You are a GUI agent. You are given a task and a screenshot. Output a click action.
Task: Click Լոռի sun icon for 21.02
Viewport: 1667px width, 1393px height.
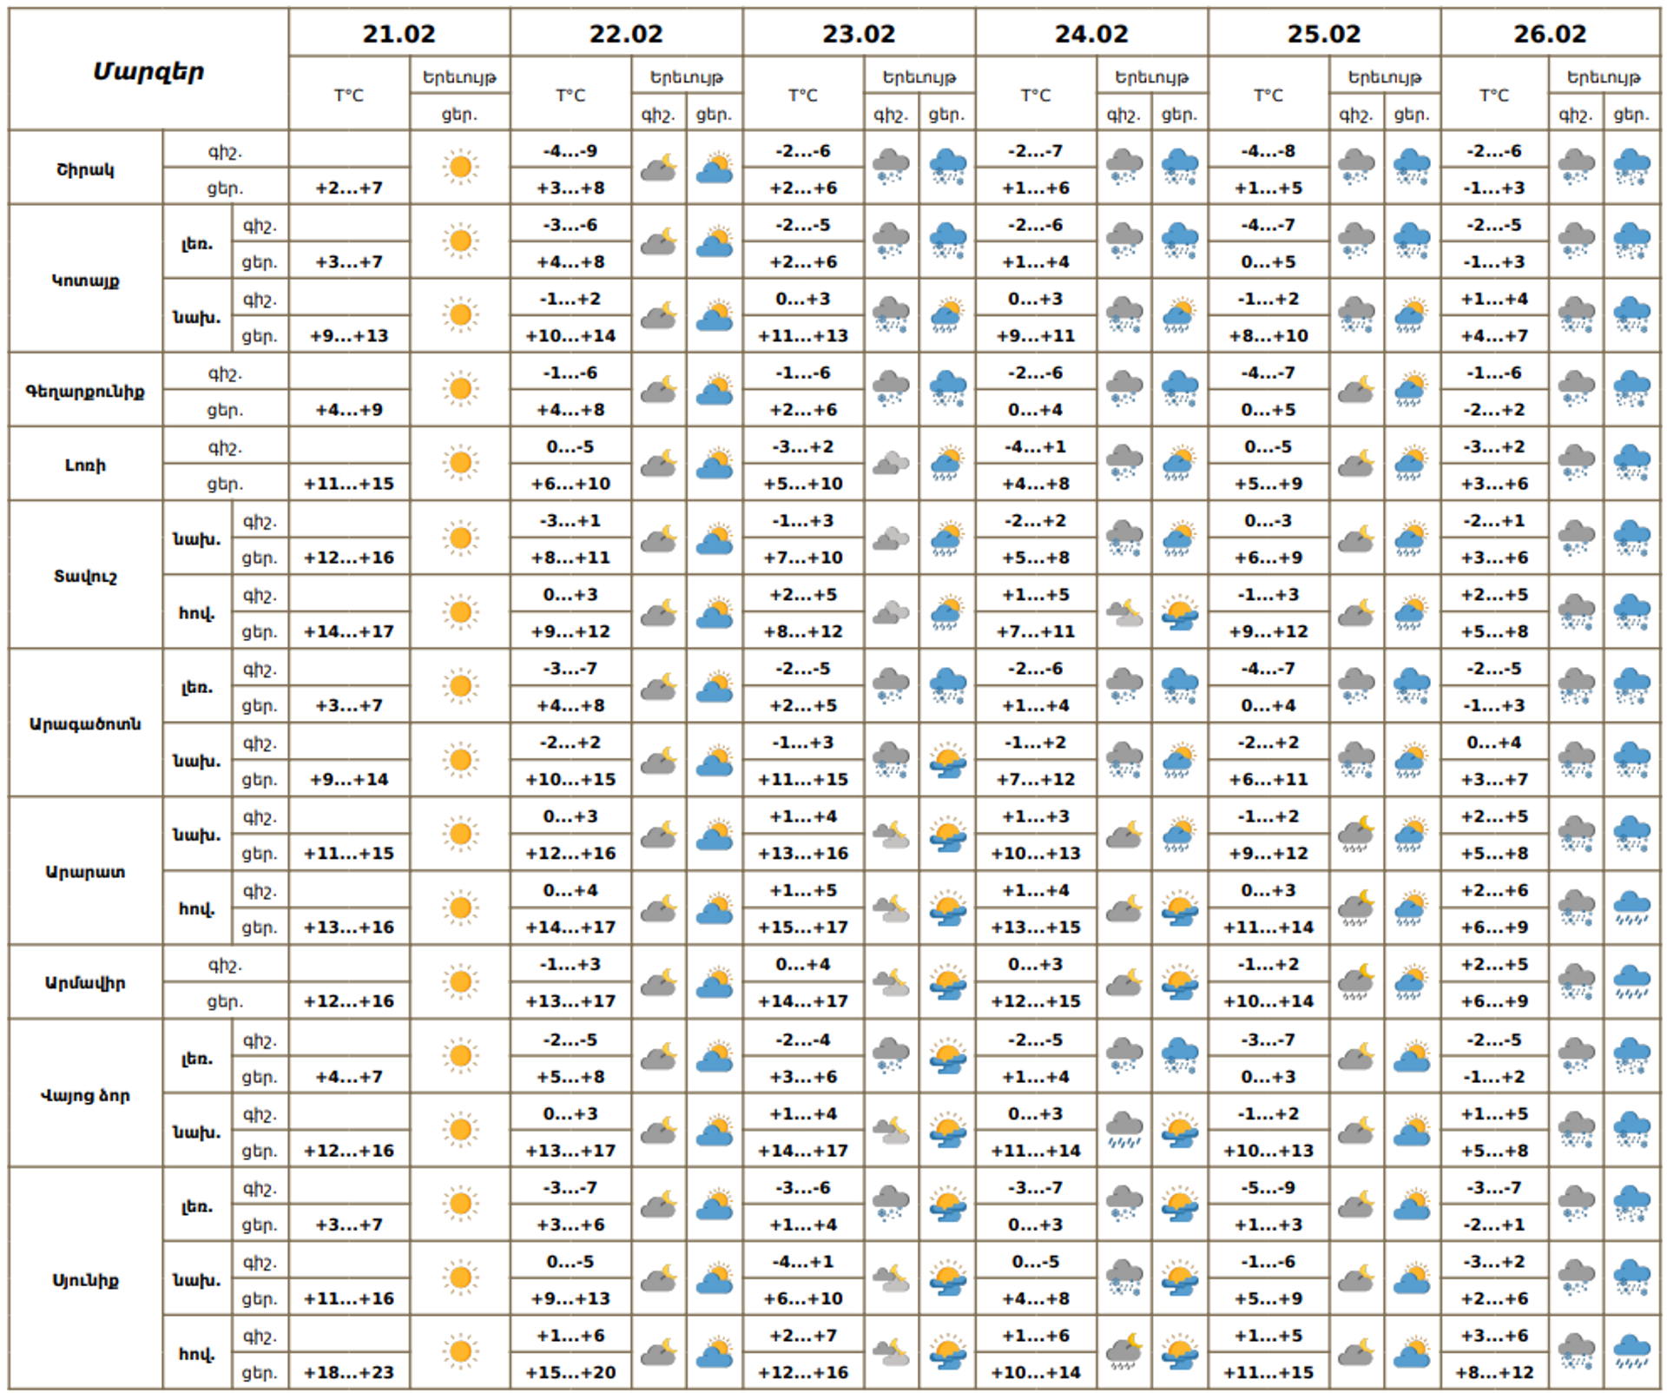460,464
